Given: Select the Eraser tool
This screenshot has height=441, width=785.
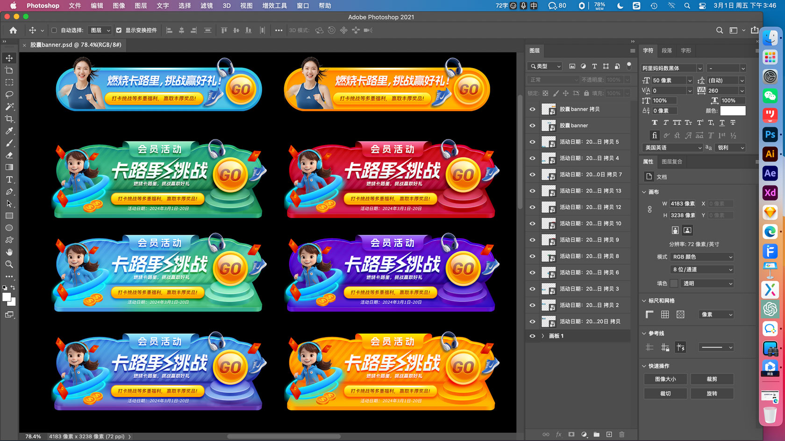Looking at the screenshot, I should coord(9,155).
